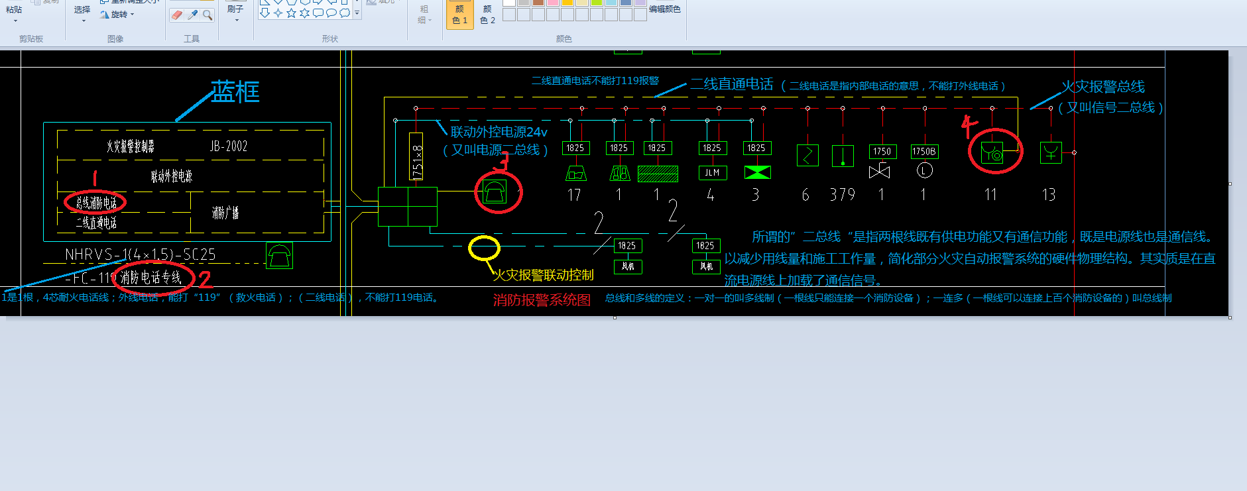
Task: Open the 粗细 (Size) dropdown
Action: tap(424, 15)
